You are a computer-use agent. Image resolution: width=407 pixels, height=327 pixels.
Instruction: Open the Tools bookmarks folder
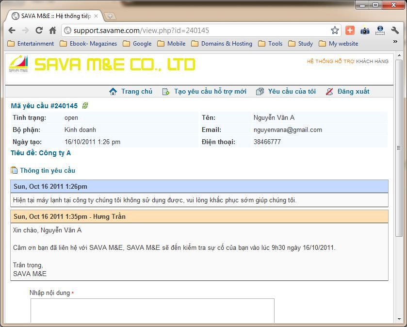[270, 43]
